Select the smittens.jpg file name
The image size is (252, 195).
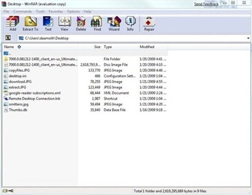[x=18, y=104]
